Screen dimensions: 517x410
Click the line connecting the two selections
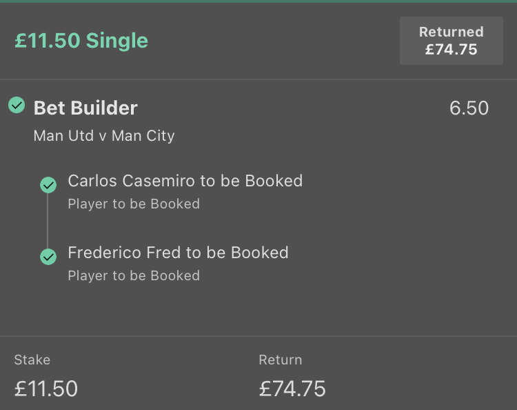(x=48, y=221)
